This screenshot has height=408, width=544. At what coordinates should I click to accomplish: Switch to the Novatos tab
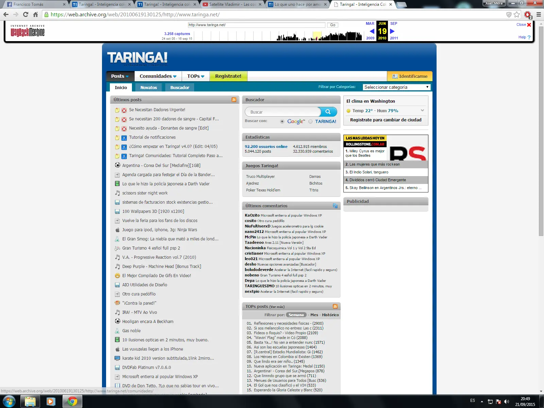pos(149,87)
